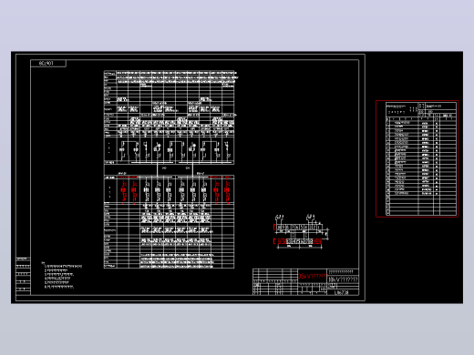
Task: Select the red-framed equipment list table
Action: click(417, 158)
